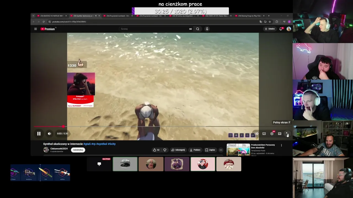Open options for the recommended Aksolotl video
The height and width of the screenshot is (198, 353).
tap(281, 145)
